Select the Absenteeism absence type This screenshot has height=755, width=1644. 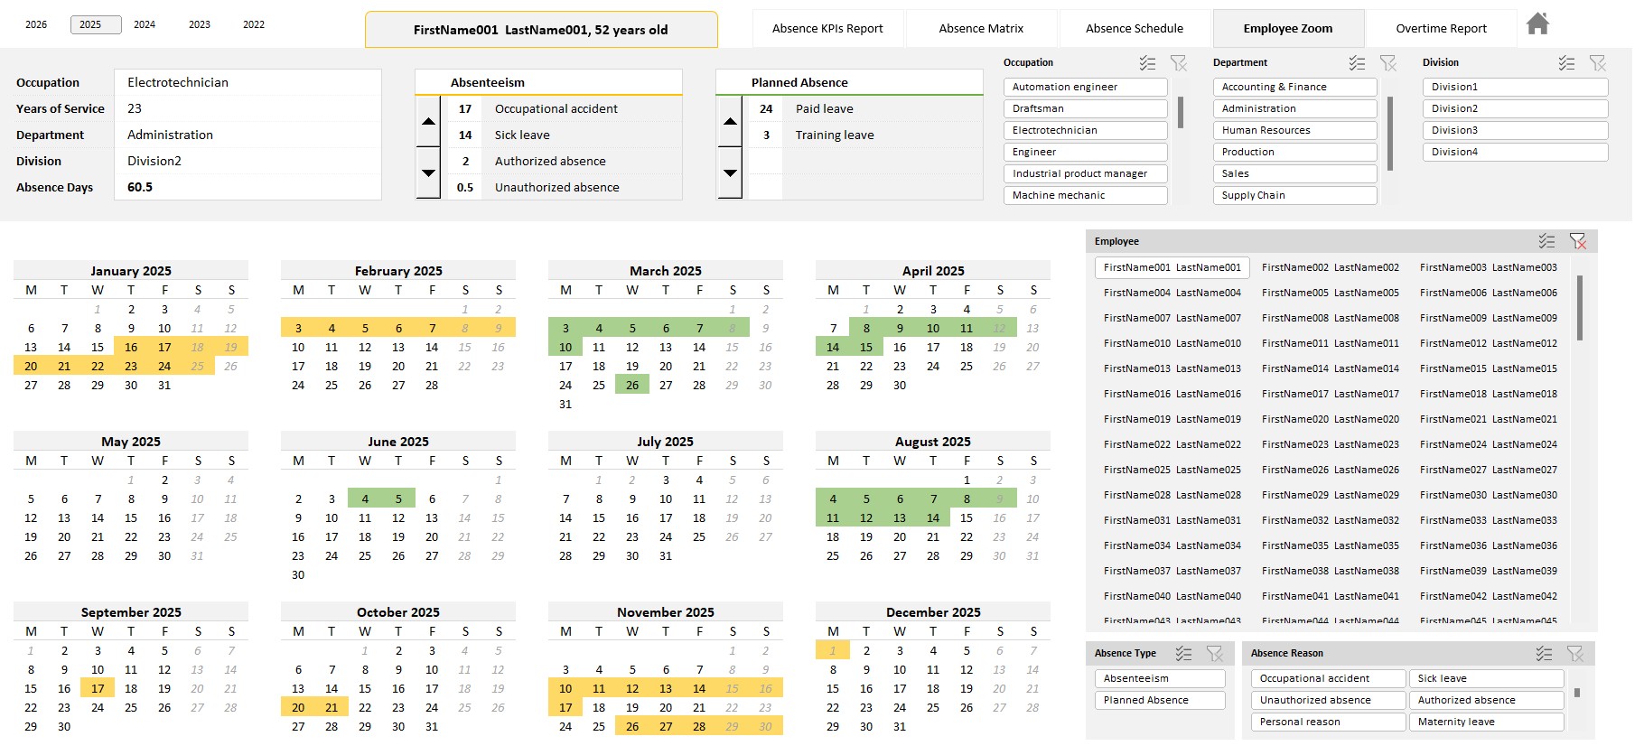(x=1160, y=678)
